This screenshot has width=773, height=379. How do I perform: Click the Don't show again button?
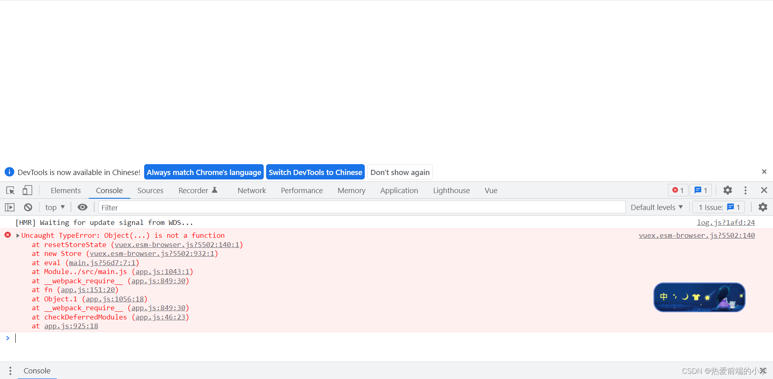400,172
